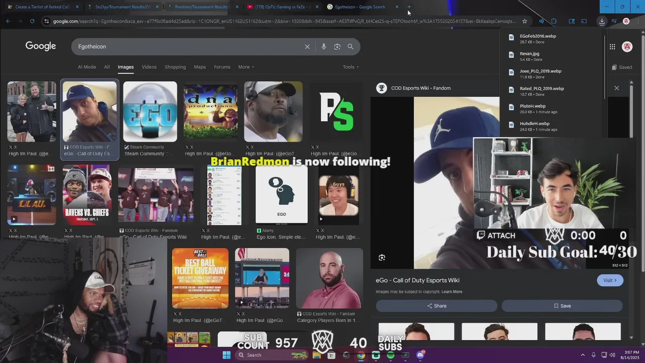Screen dimensions: 645x363
Task: Close the Egotheicon Google Search tab
Action: pyautogui.click(x=397, y=7)
